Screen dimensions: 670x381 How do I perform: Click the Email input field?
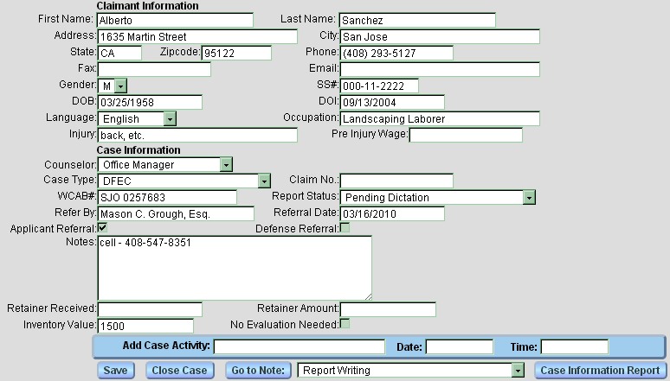point(439,69)
